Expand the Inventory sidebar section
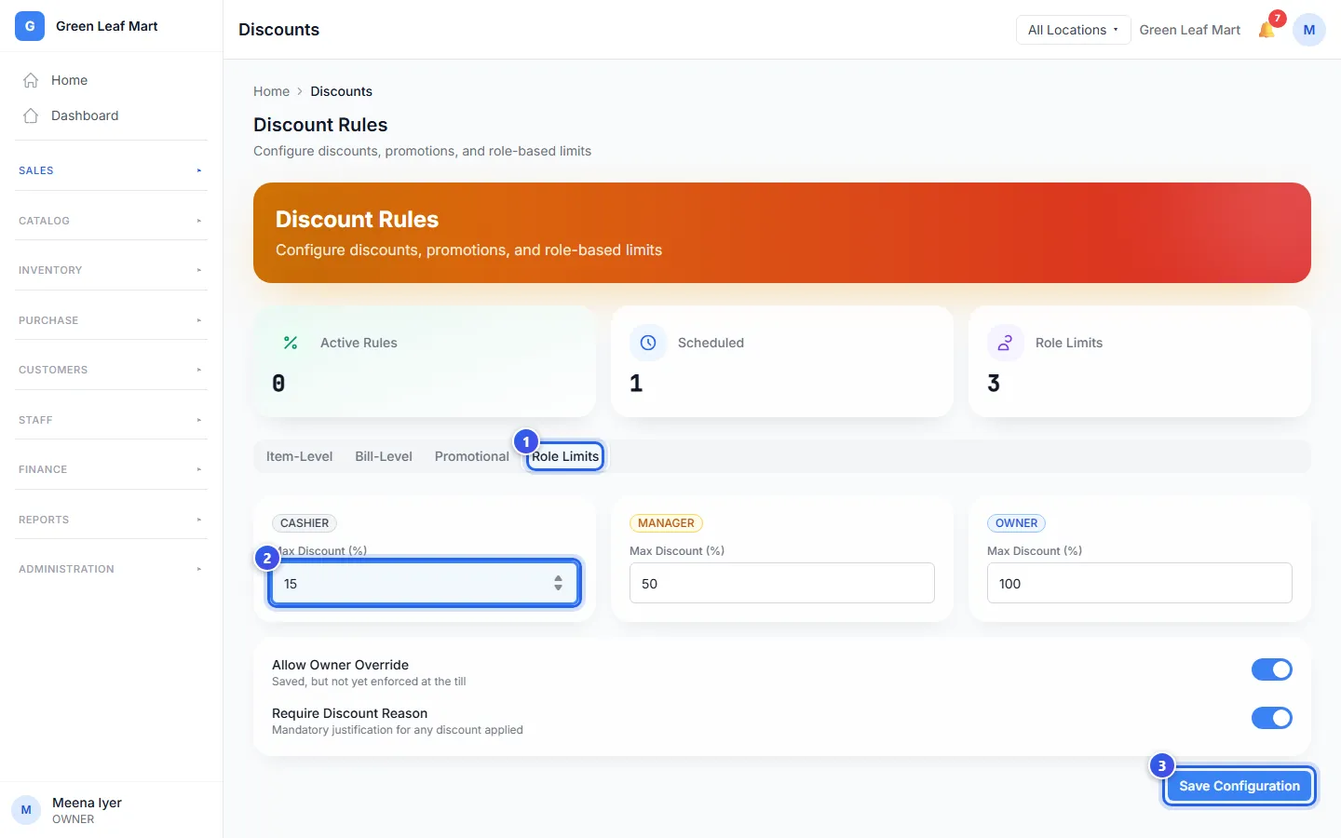The image size is (1341, 838). click(111, 270)
